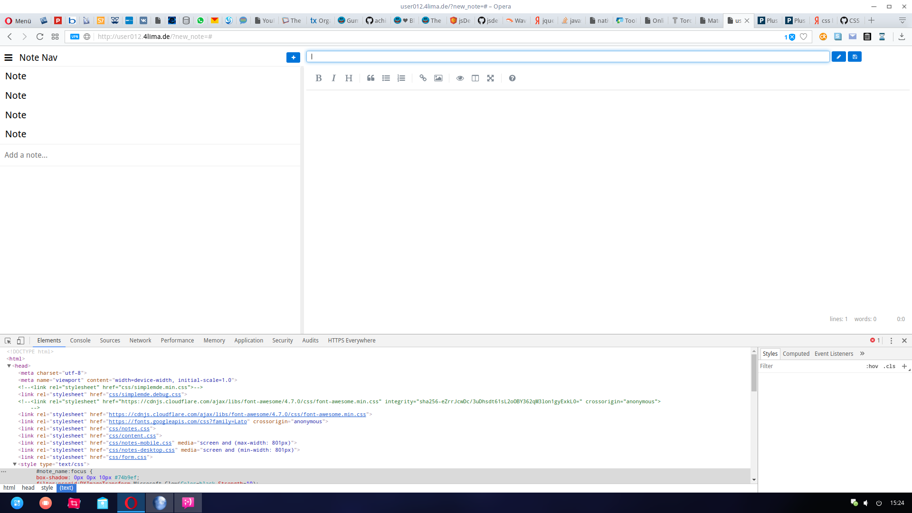Insert a link in the note

click(x=423, y=78)
